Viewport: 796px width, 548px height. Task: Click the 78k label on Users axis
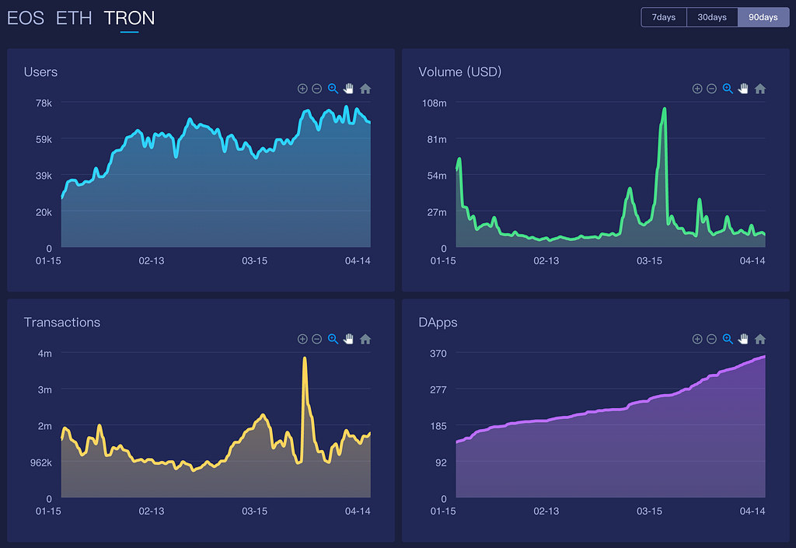pyautogui.click(x=44, y=103)
